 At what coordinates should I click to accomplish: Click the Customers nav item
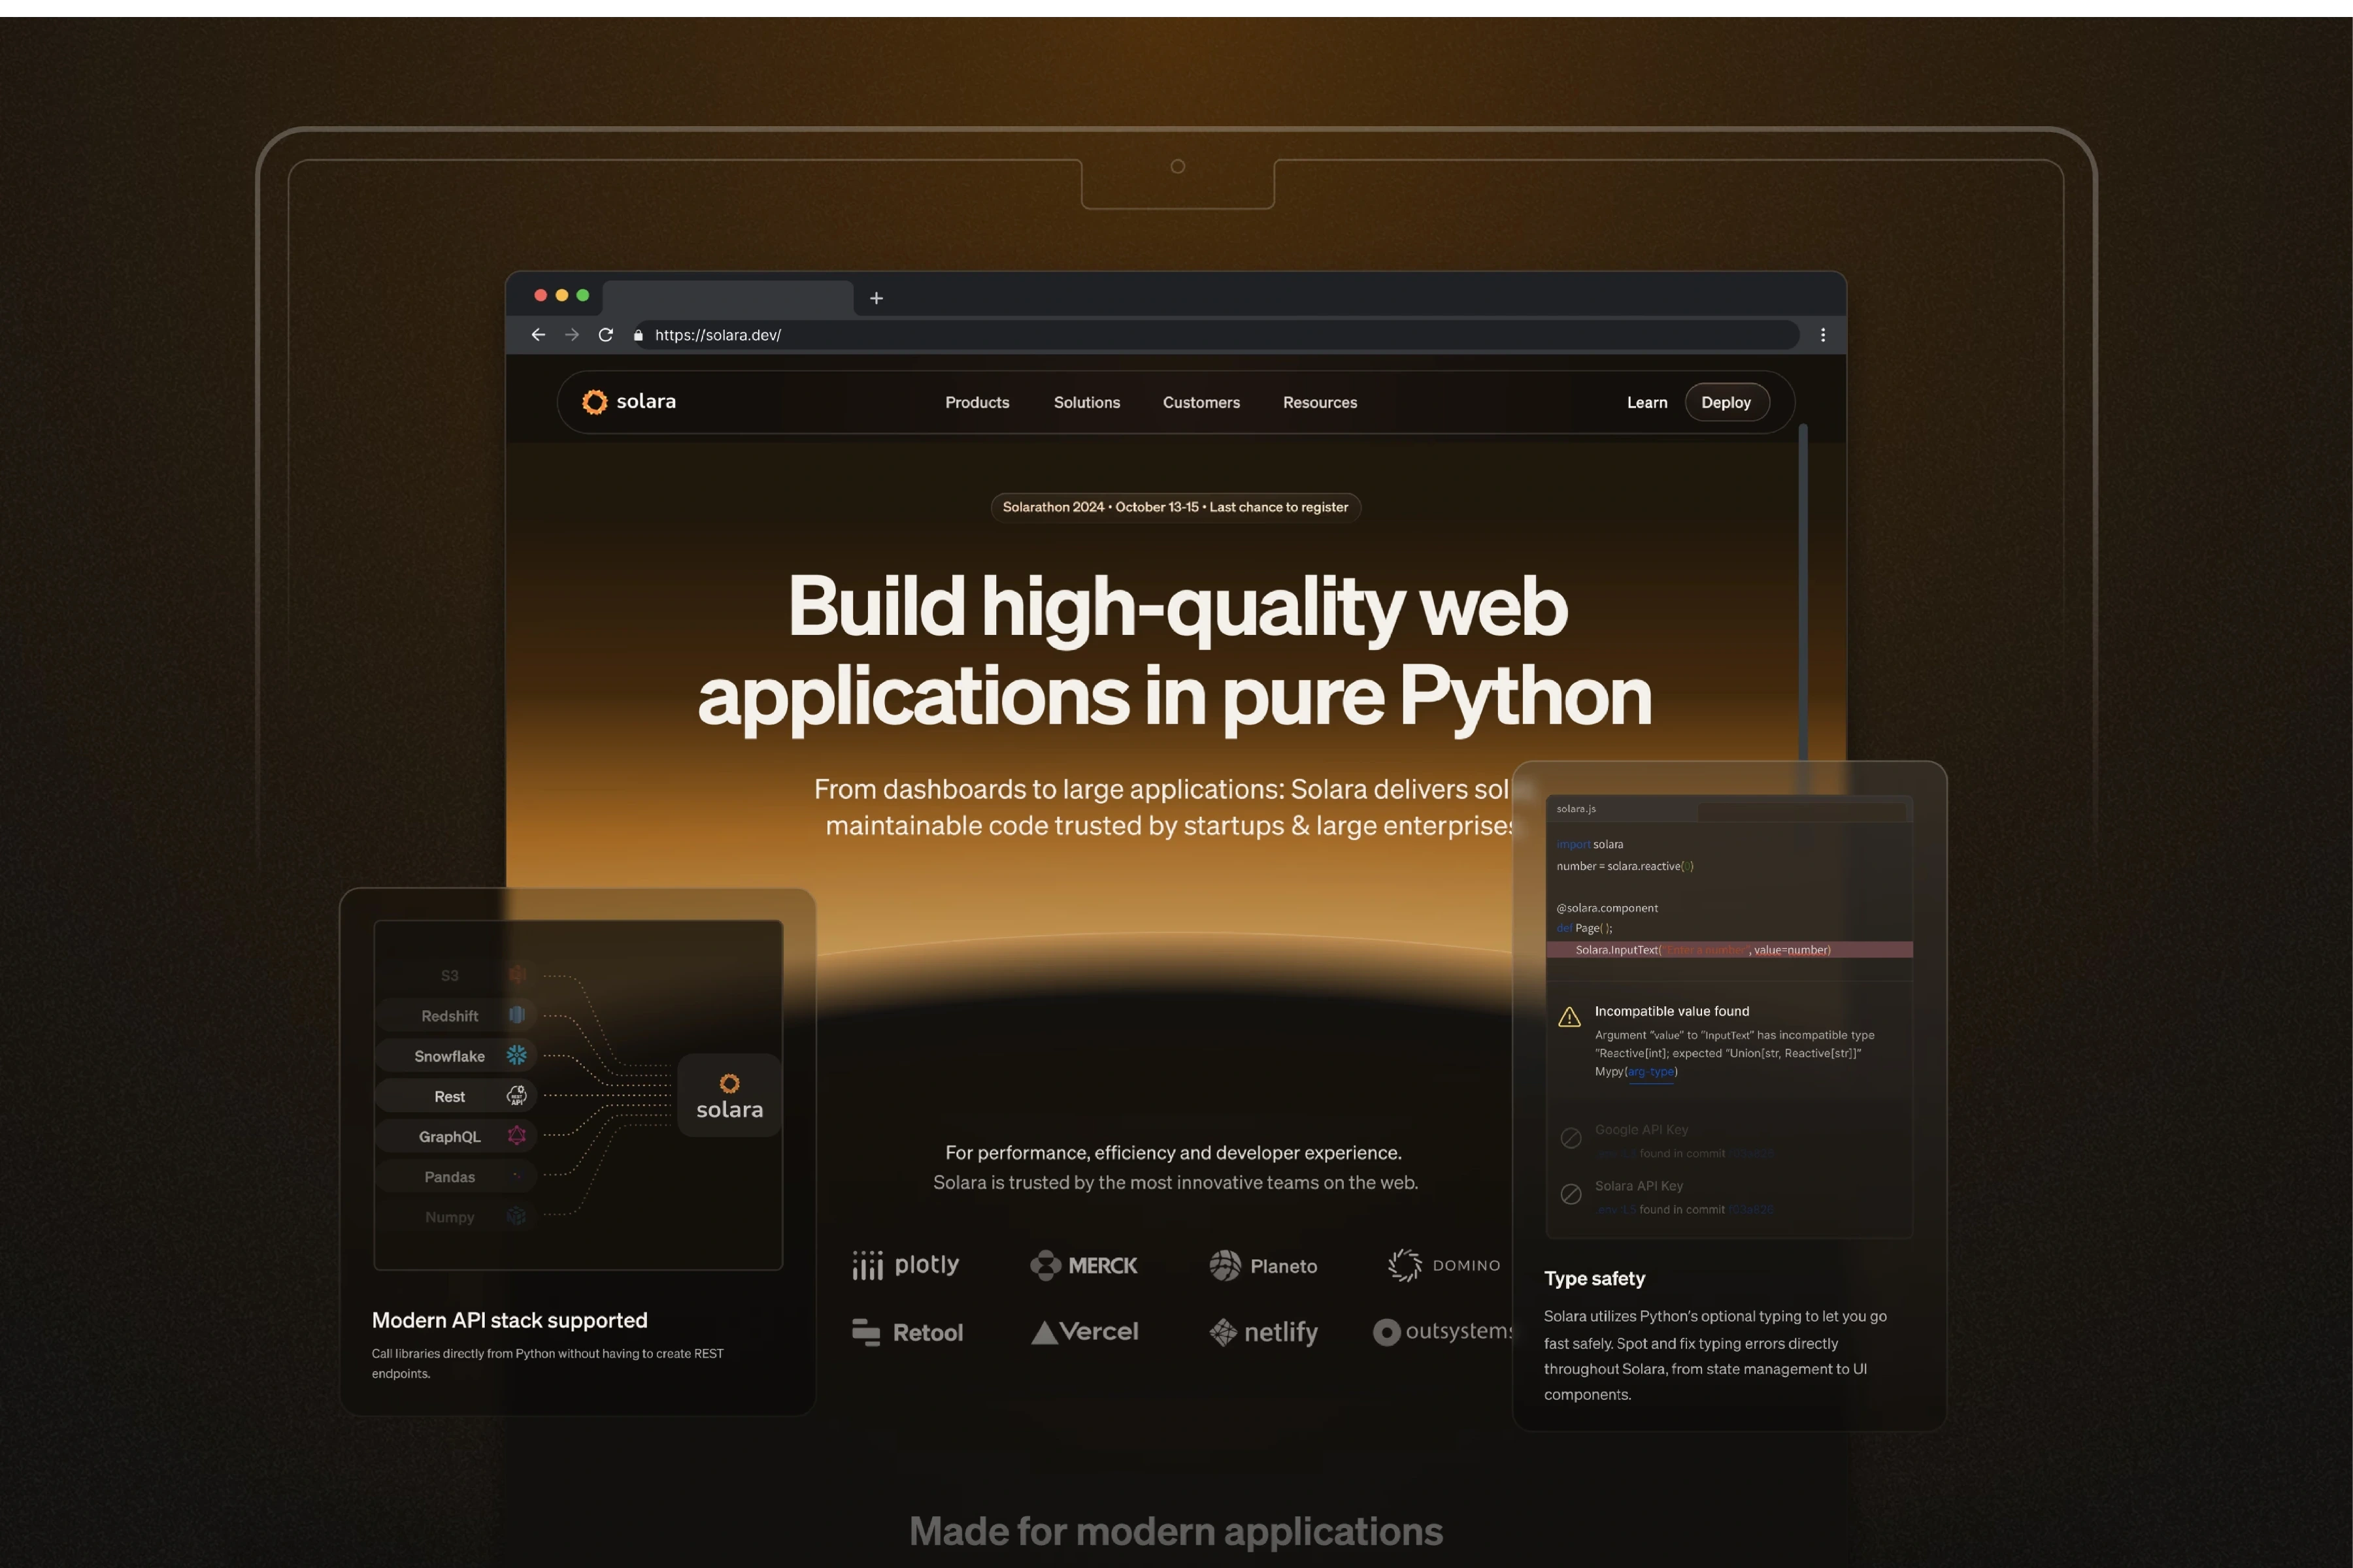[1201, 402]
